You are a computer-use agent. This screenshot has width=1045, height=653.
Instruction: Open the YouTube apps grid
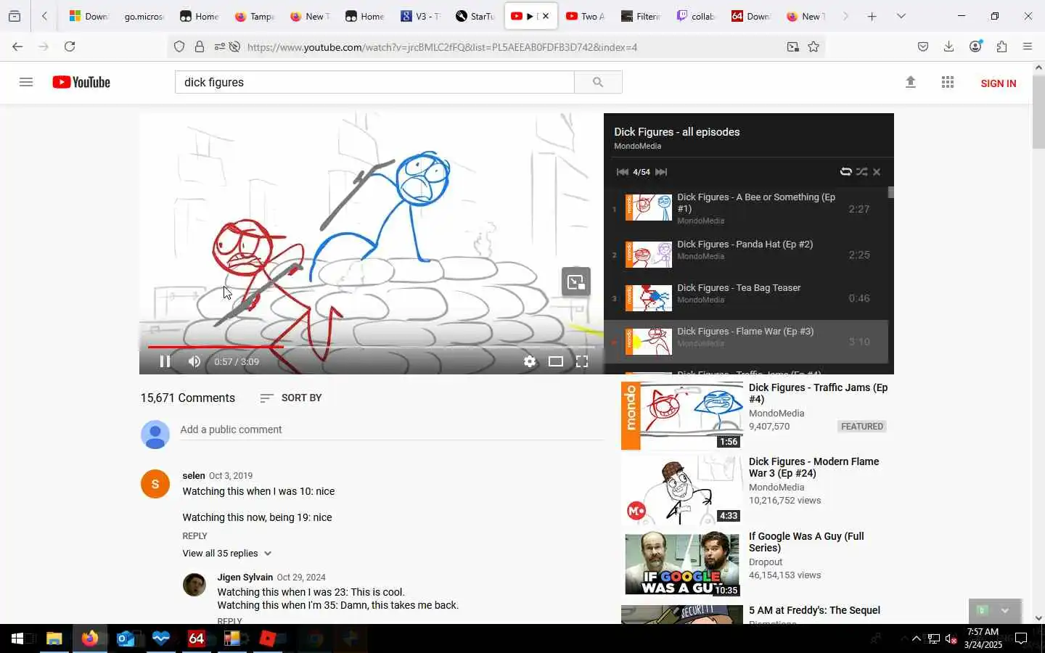click(x=947, y=82)
